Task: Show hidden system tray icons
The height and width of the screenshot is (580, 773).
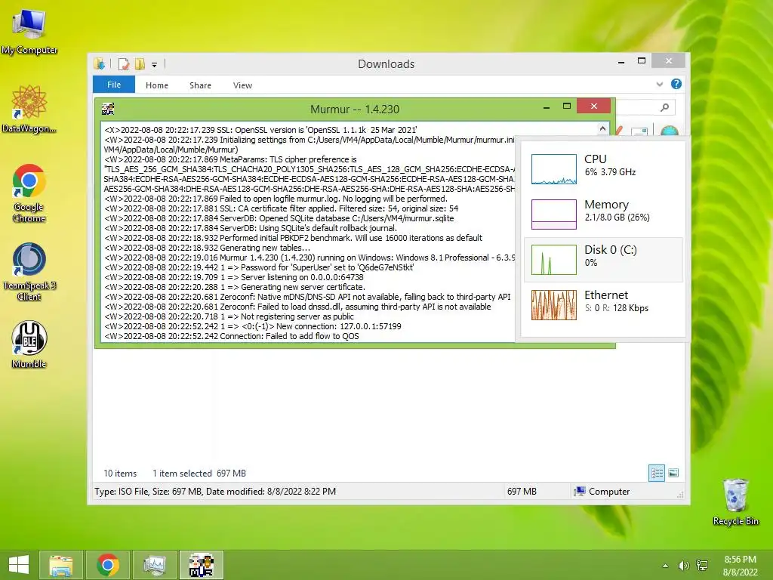Action: [x=665, y=566]
